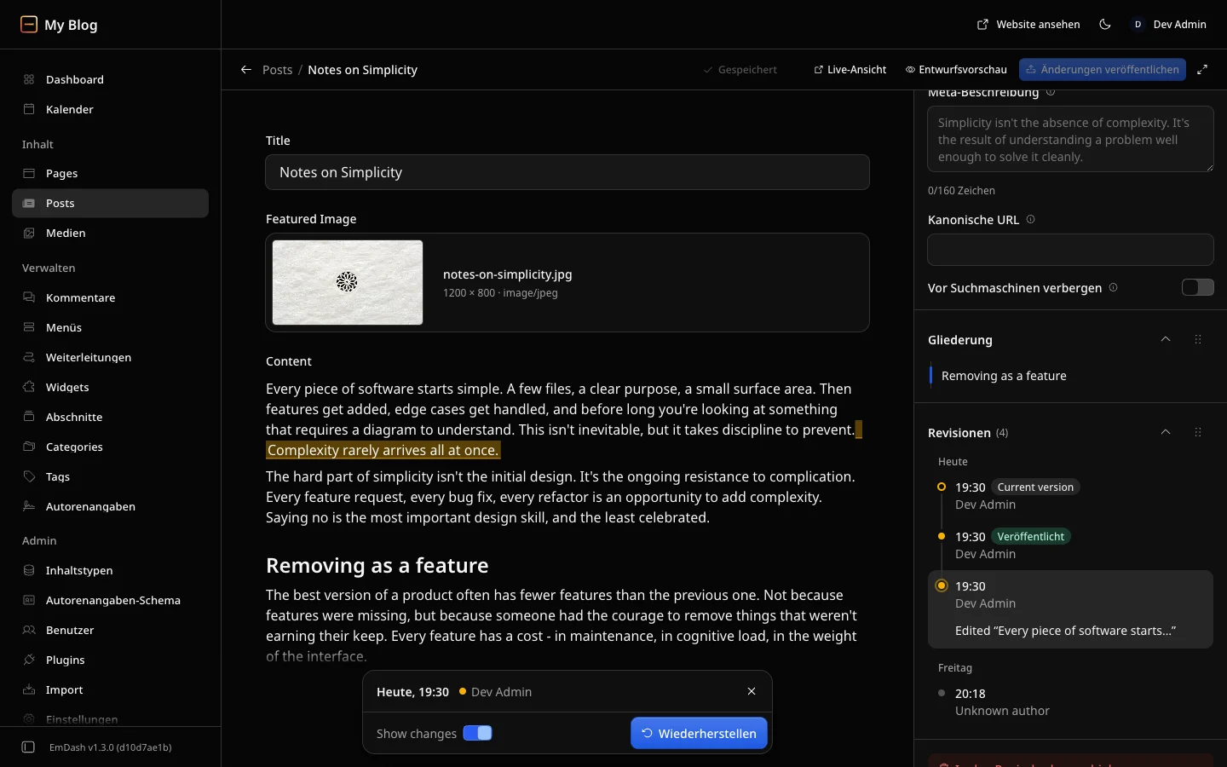
Task: Collapse the sidebar via bottom panel icon
Action: click(28, 747)
